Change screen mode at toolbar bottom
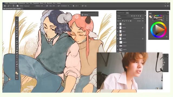The image size is (173, 97). (17, 78)
